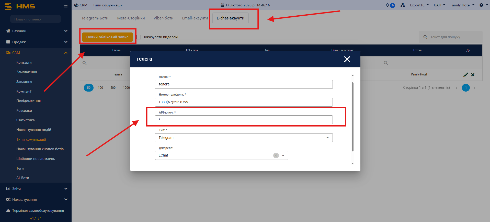Click the pencil edit icon for телега
The height and width of the screenshot is (222, 490).
(x=465, y=75)
